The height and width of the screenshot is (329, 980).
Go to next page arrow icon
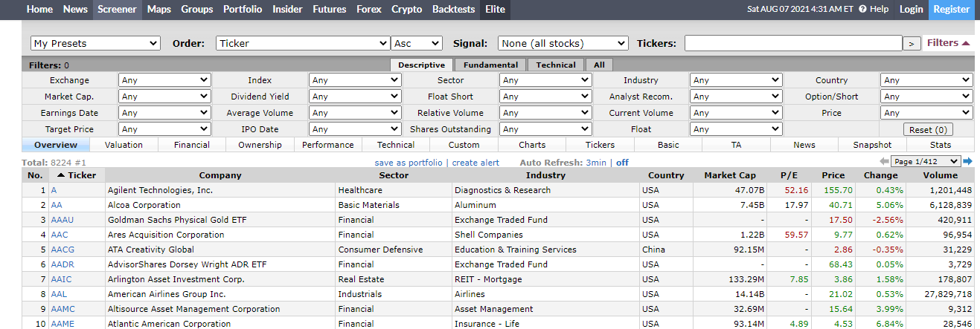click(967, 161)
